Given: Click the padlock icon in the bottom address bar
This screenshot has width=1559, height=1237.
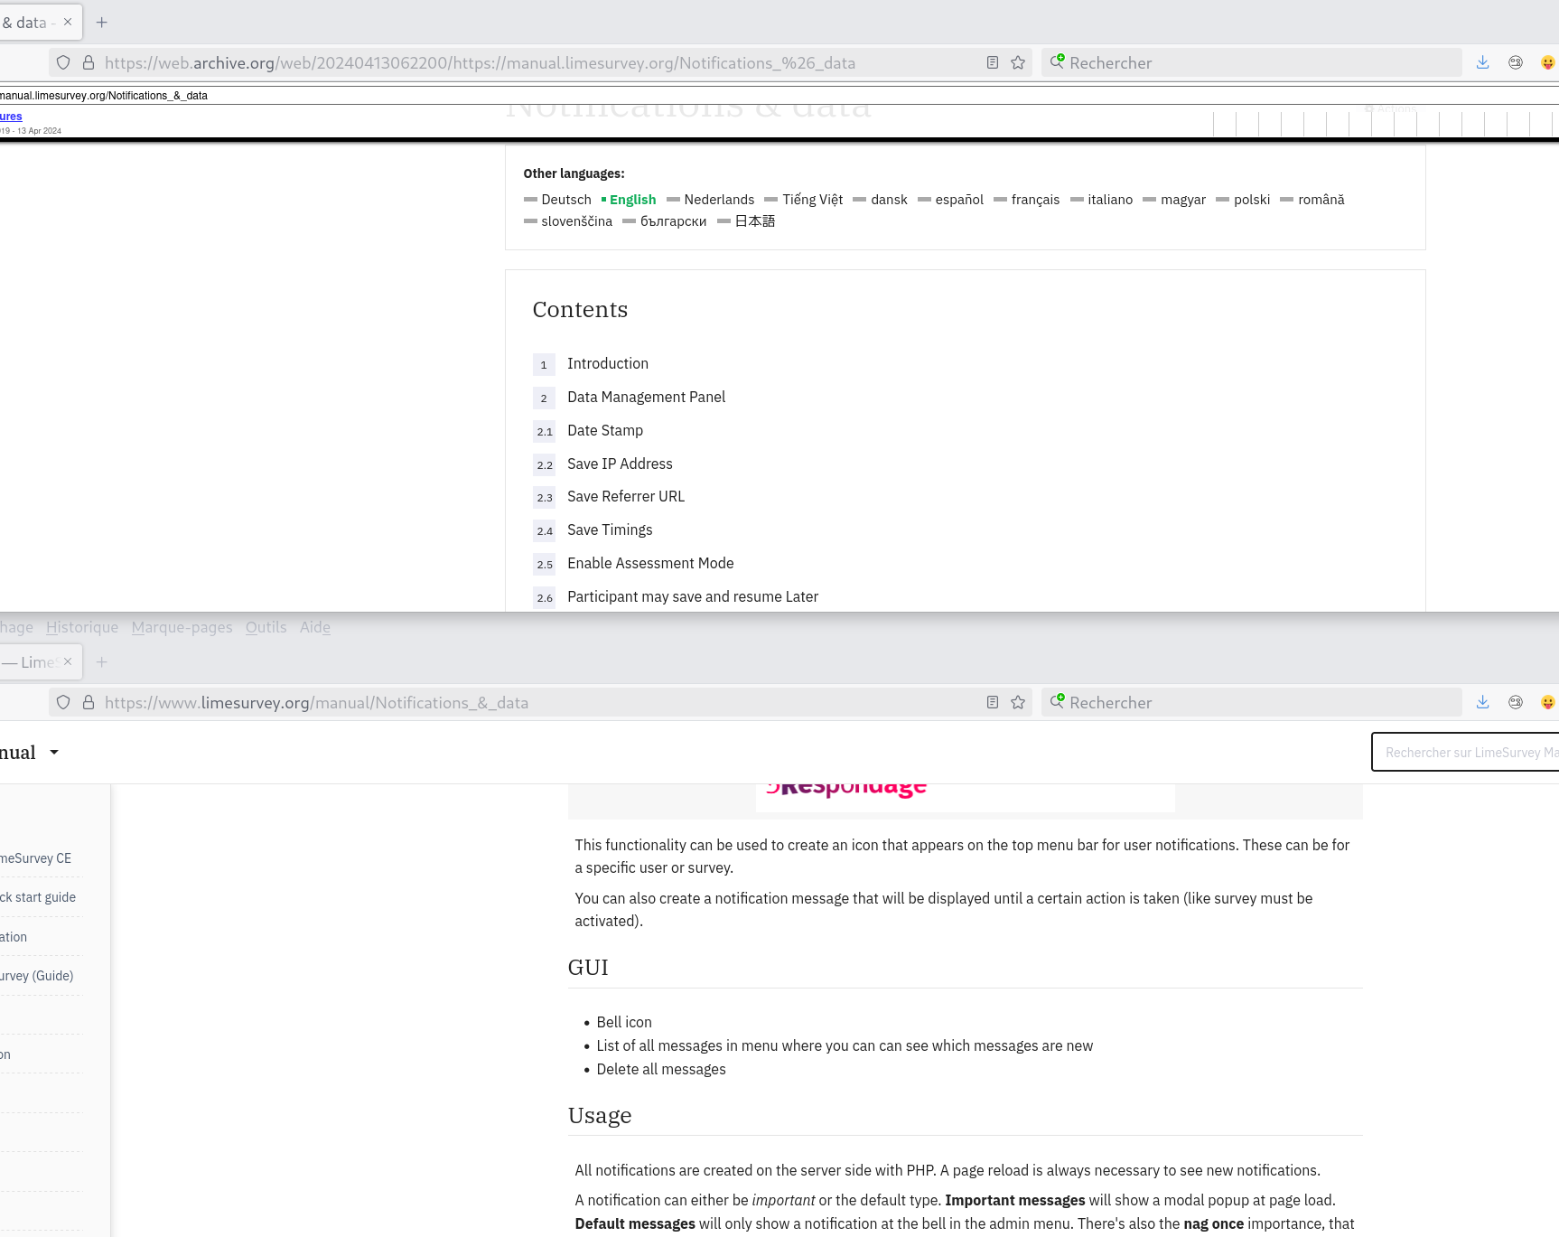Looking at the screenshot, I should tap(89, 702).
